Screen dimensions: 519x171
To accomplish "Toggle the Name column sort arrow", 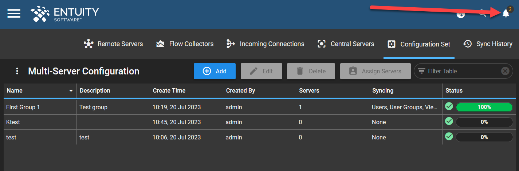I will point(71,91).
